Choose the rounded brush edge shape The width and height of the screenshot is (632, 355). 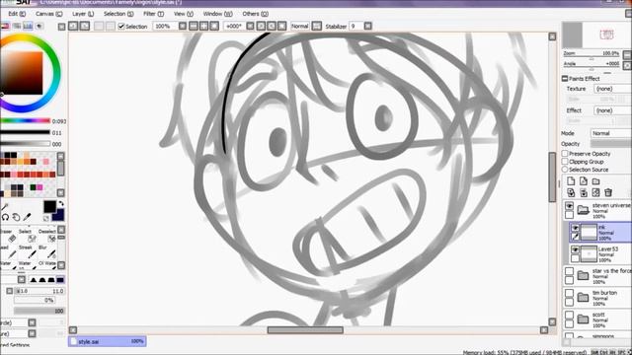pyautogui.click(x=42, y=280)
